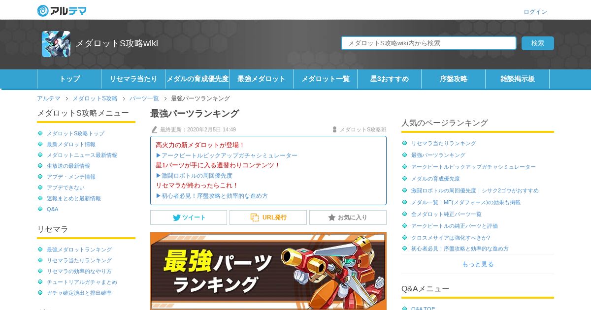Click the pencil icon beside 最終更新
The height and width of the screenshot is (310, 591).
pos(155,129)
